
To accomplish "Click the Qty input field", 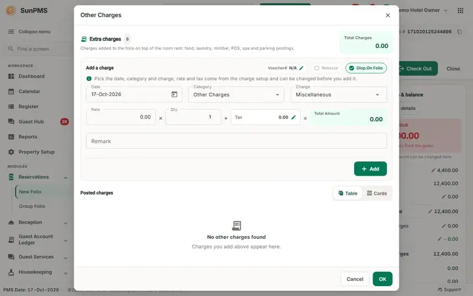I will [193, 117].
